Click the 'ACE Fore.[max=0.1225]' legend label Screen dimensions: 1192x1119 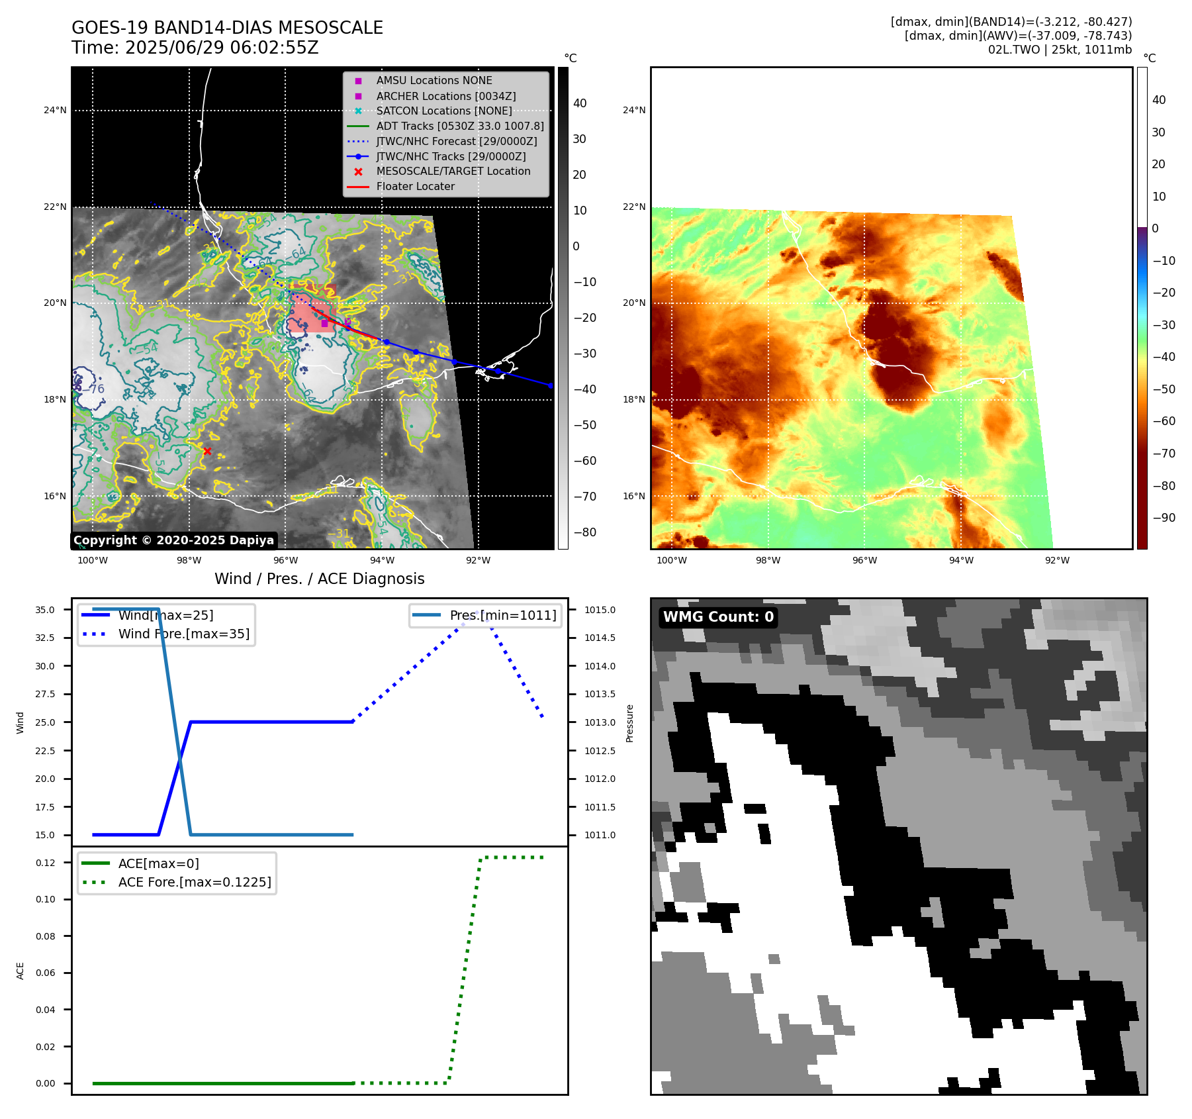(x=195, y=882)
